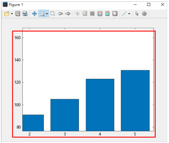
Task: Click the zoom to fit icon
Action: (x=53, y=13)
